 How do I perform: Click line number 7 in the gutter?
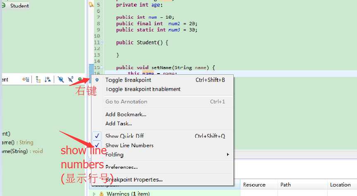tap(98, 17)
